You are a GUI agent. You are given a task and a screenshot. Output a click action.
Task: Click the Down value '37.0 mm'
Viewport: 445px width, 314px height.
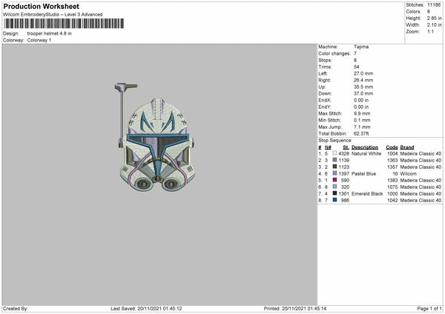click(363, 93)
